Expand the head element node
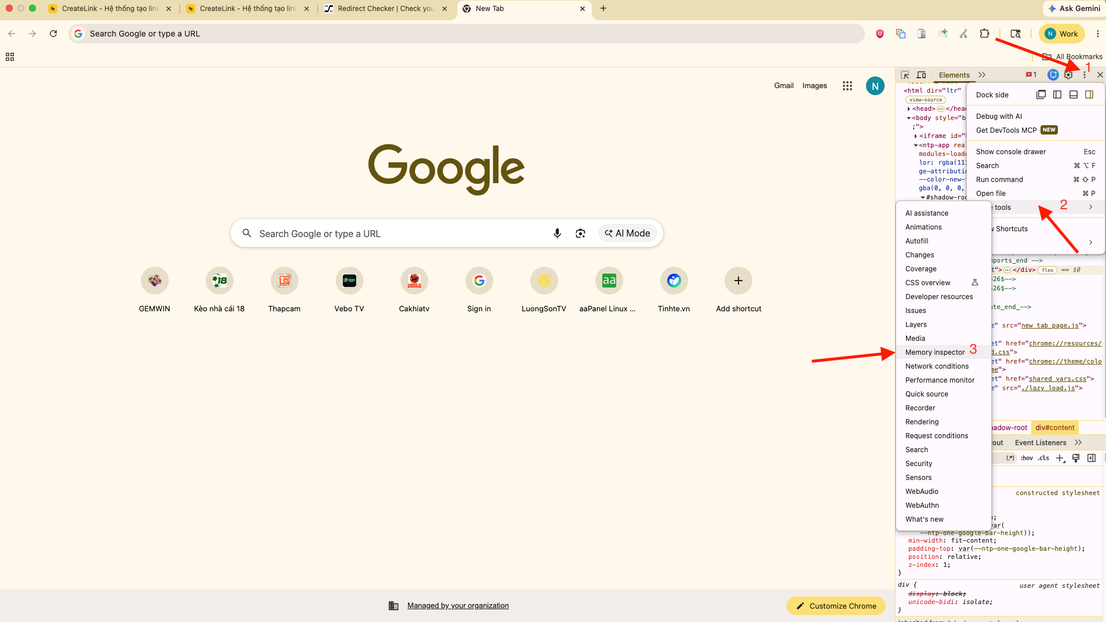Viewport: 1106px width, 622px height. (908, 109)
